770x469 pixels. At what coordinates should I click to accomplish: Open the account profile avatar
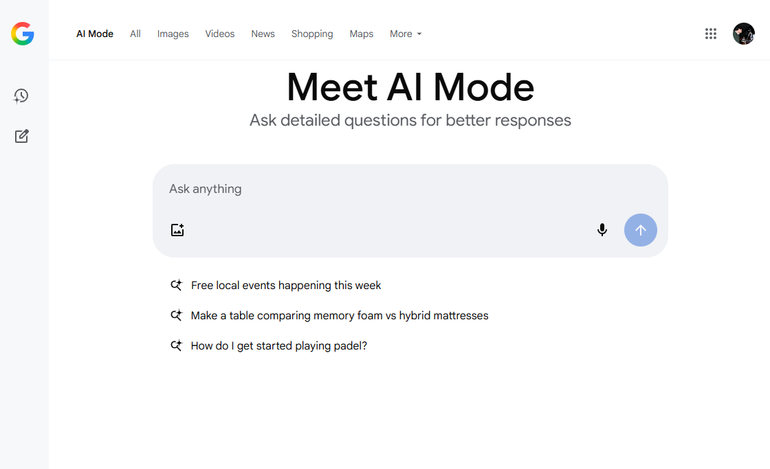pyautogui.click(x=743, y=34)
